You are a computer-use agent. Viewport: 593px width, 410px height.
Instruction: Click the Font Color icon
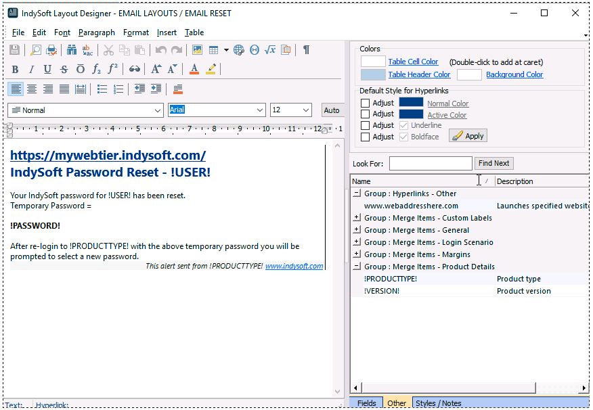pyautogui.click(x=194, y=69)
